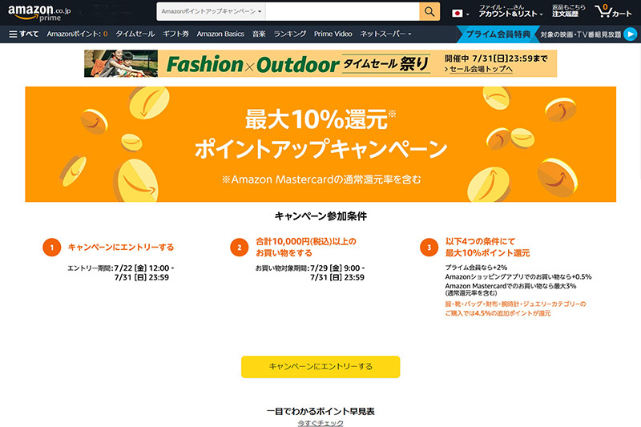Screen dimensions: 641x427
Task: Click the magnifier search button
Action: pyautogui.click(x=429, y=11)
